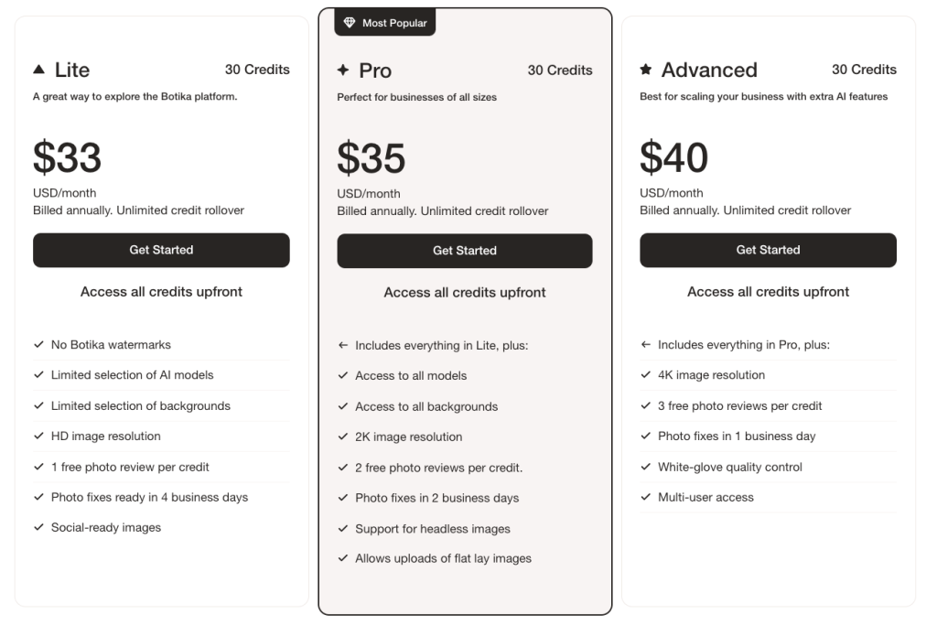This screenshot has height=625, width=937.
Task: Click Get Started under the Advanced plan
Action: (768, 250)
